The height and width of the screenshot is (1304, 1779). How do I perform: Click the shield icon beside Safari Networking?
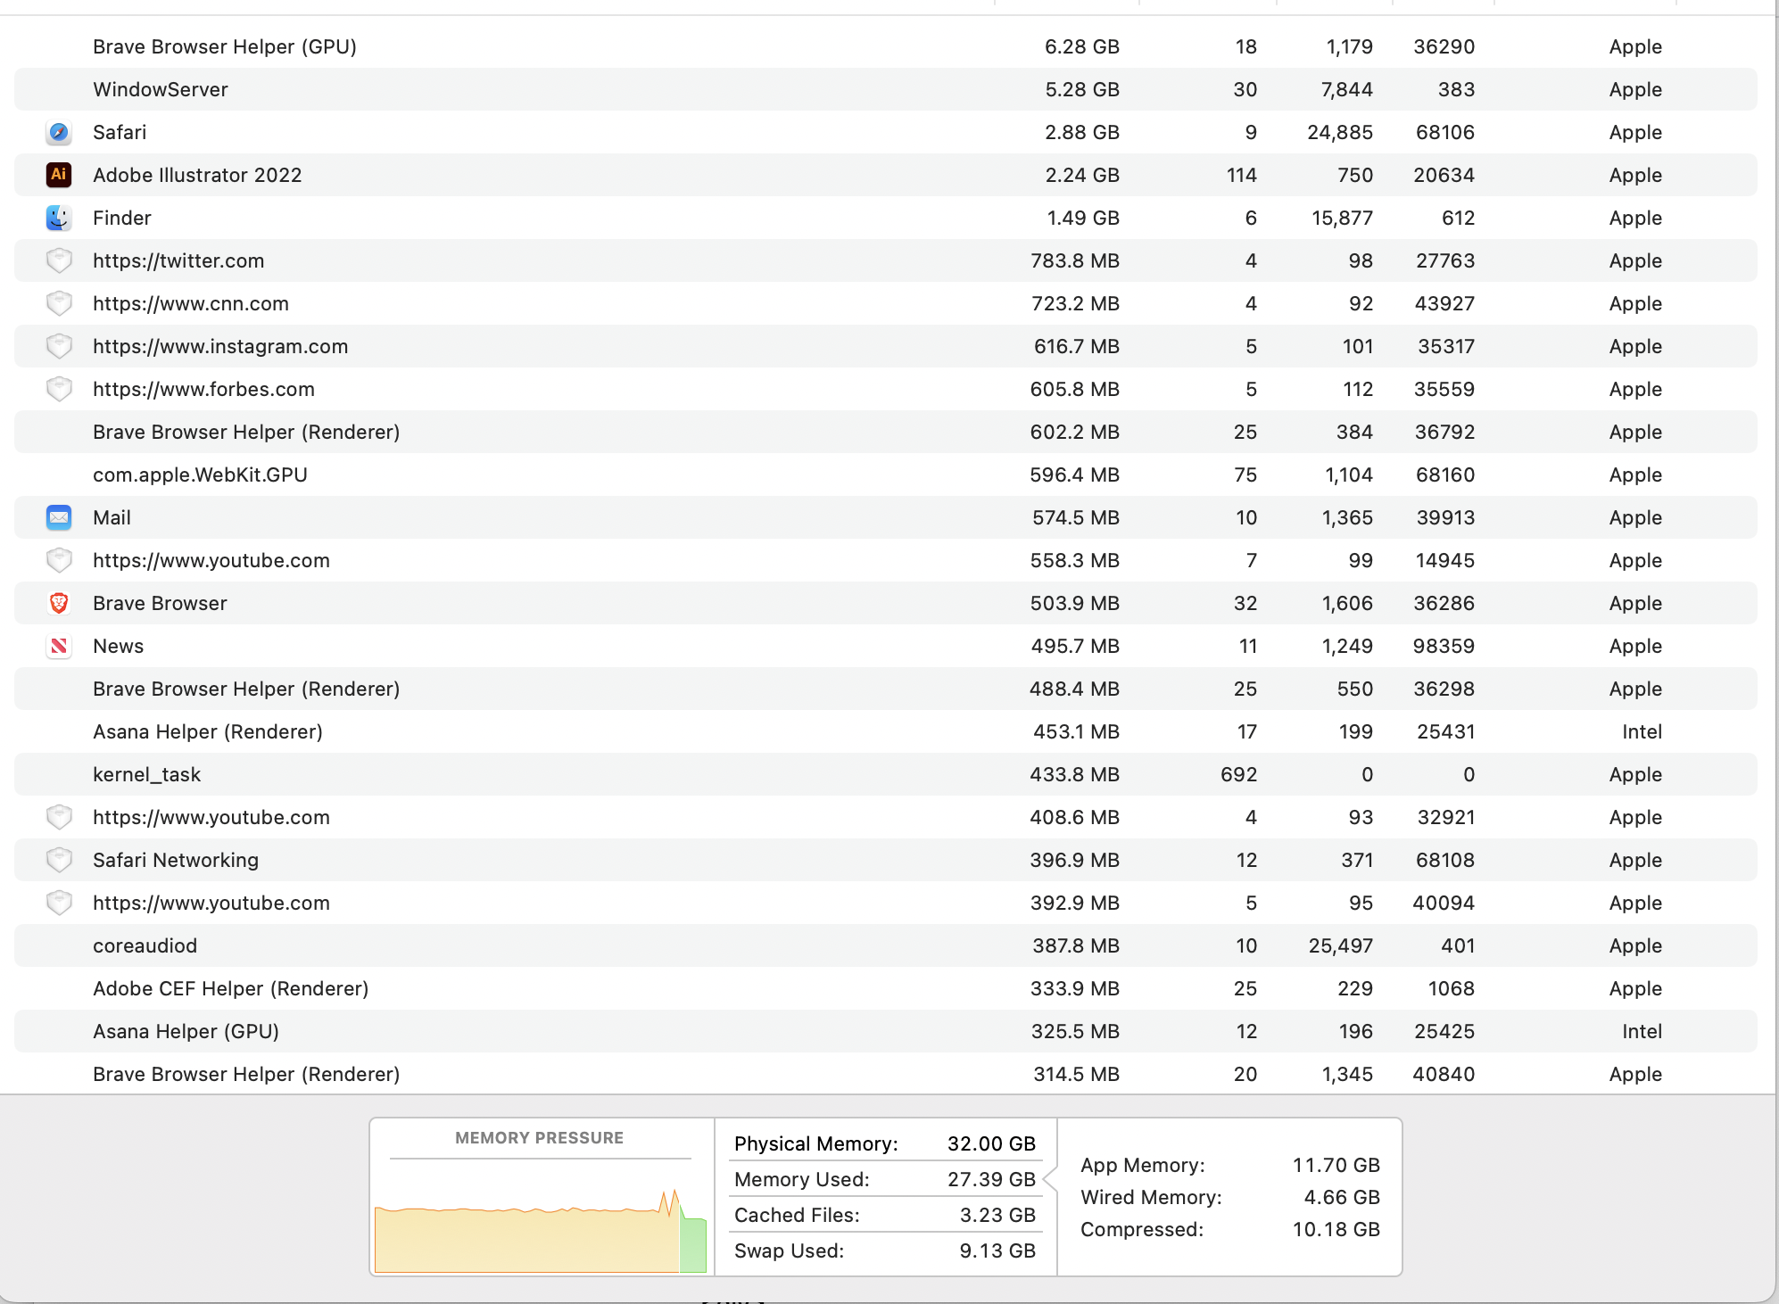[59, 860]
